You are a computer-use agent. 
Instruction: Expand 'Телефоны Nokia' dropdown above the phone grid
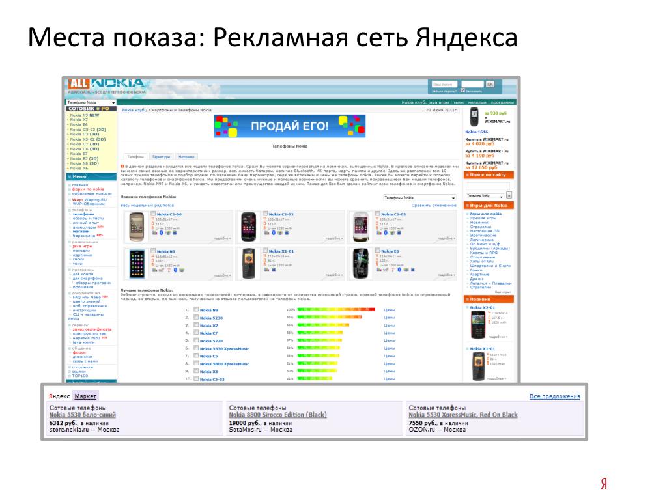[x=419, y=198]
